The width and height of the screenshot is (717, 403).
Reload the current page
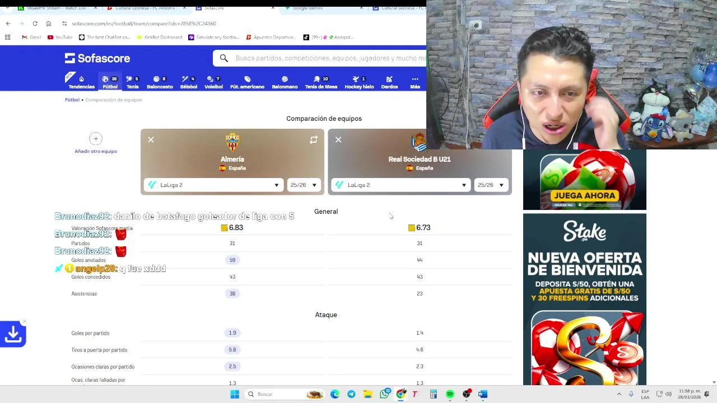coord(35,24)
